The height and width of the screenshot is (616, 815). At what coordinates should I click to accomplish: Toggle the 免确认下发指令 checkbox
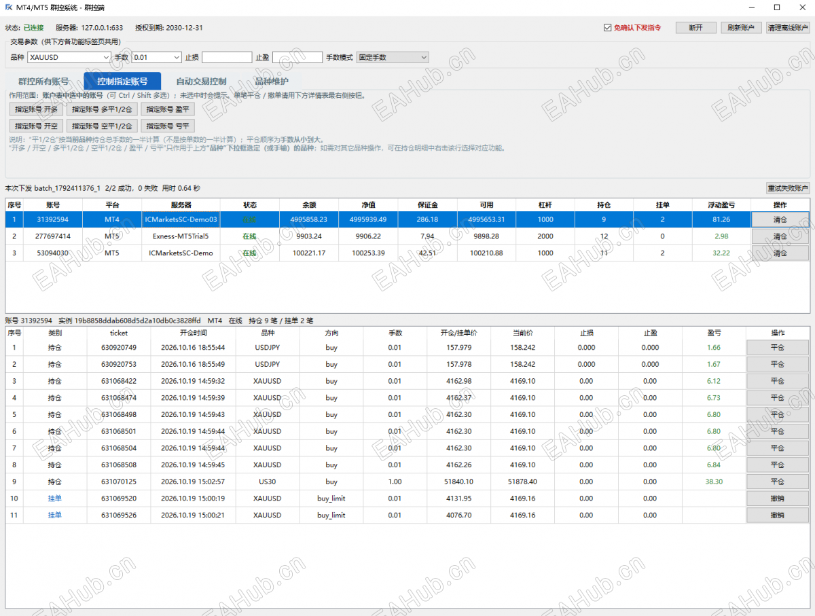(608, 28)
